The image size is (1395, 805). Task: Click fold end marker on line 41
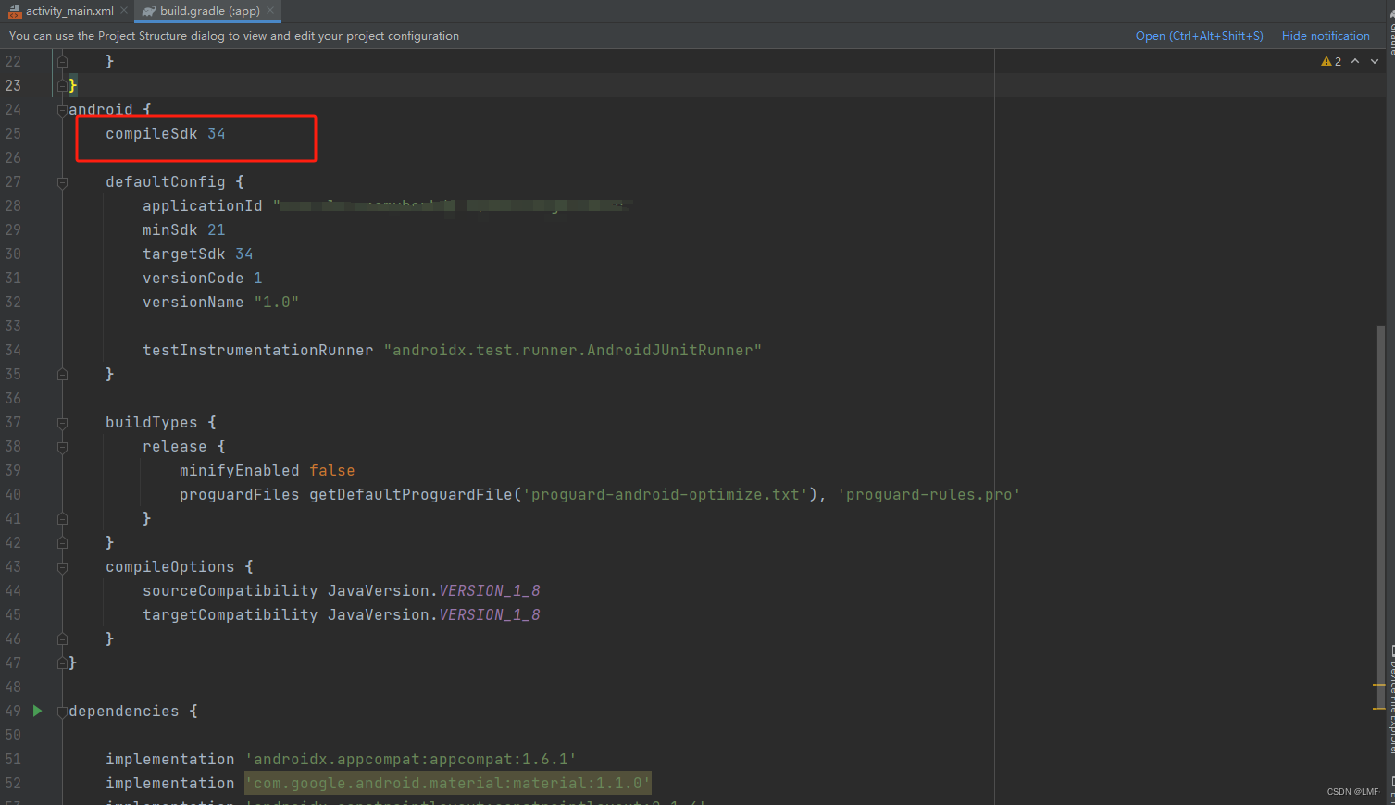click(x=62, y=519)
